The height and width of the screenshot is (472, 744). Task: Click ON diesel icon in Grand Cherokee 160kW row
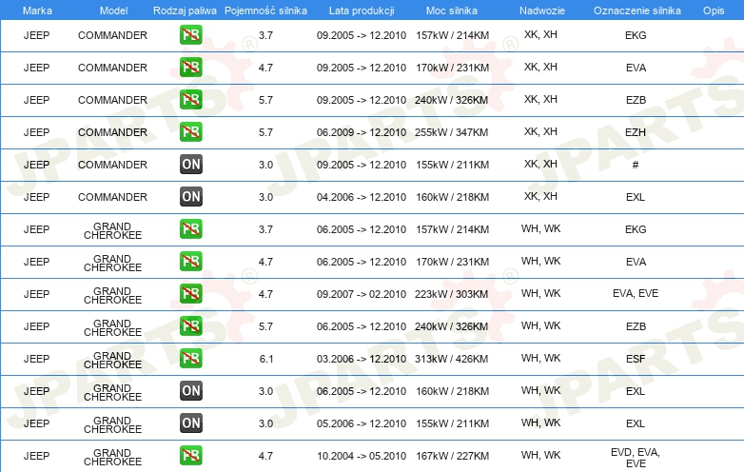(191, 390)
